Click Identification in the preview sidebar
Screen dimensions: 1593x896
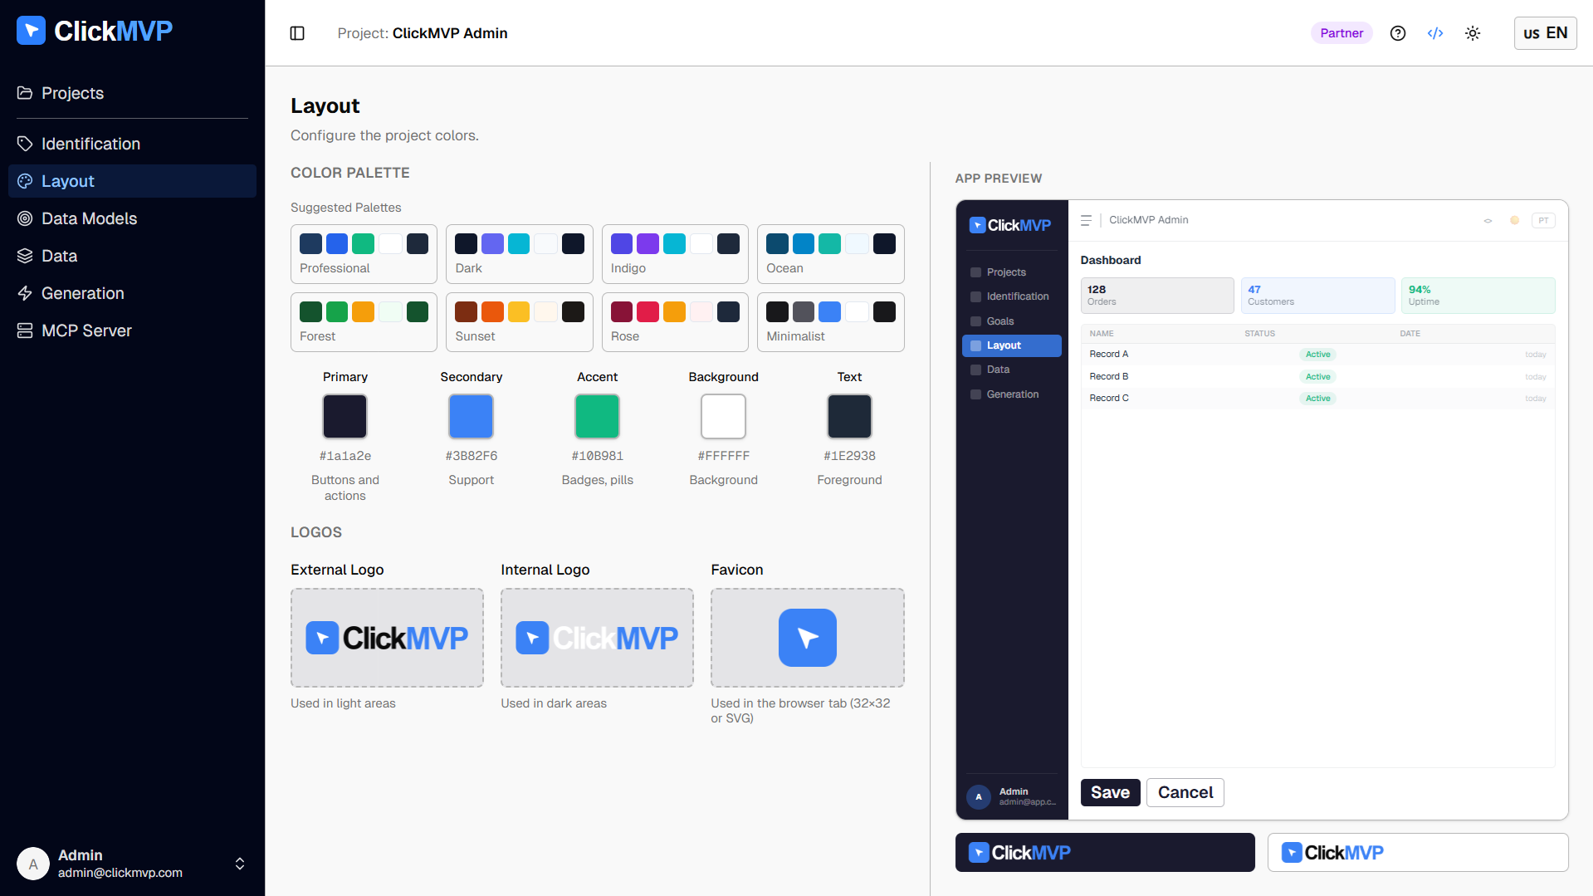pyautogui.click(x=1011, y=296)
